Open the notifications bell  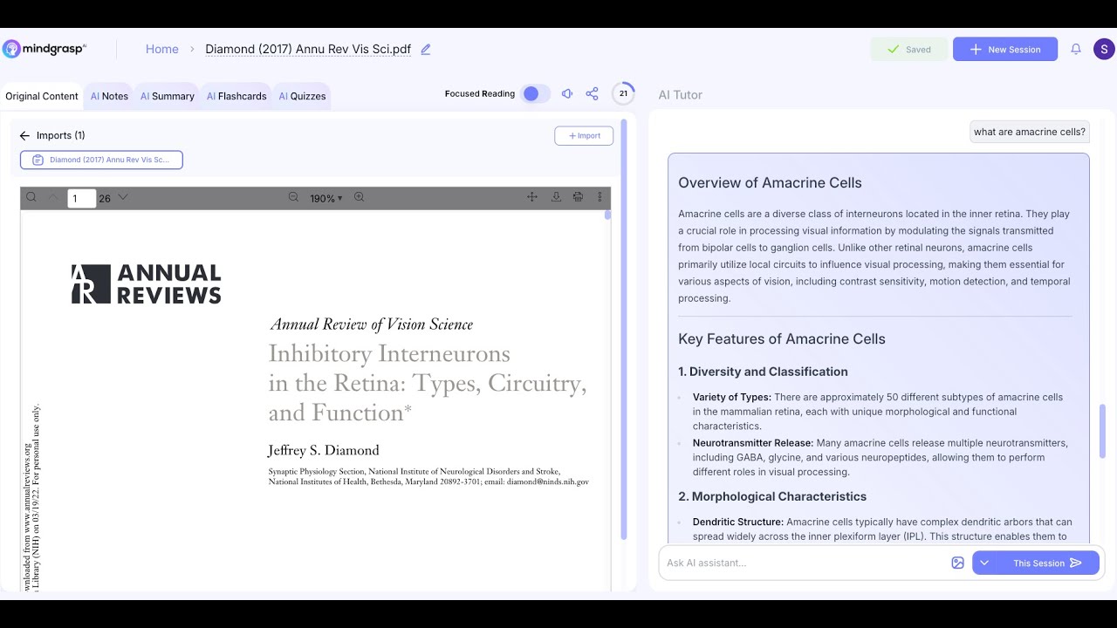coord(1076,50)
